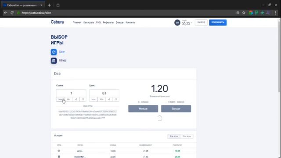Click the purple extension icon

[x=268, y=13]
